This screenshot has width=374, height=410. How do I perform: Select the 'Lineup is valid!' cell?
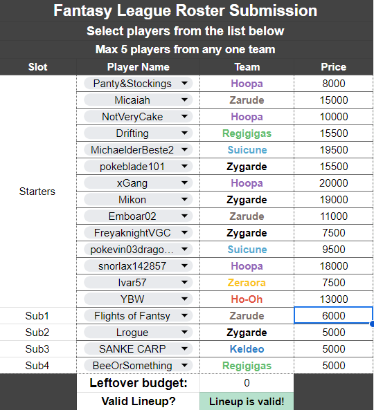247,402
